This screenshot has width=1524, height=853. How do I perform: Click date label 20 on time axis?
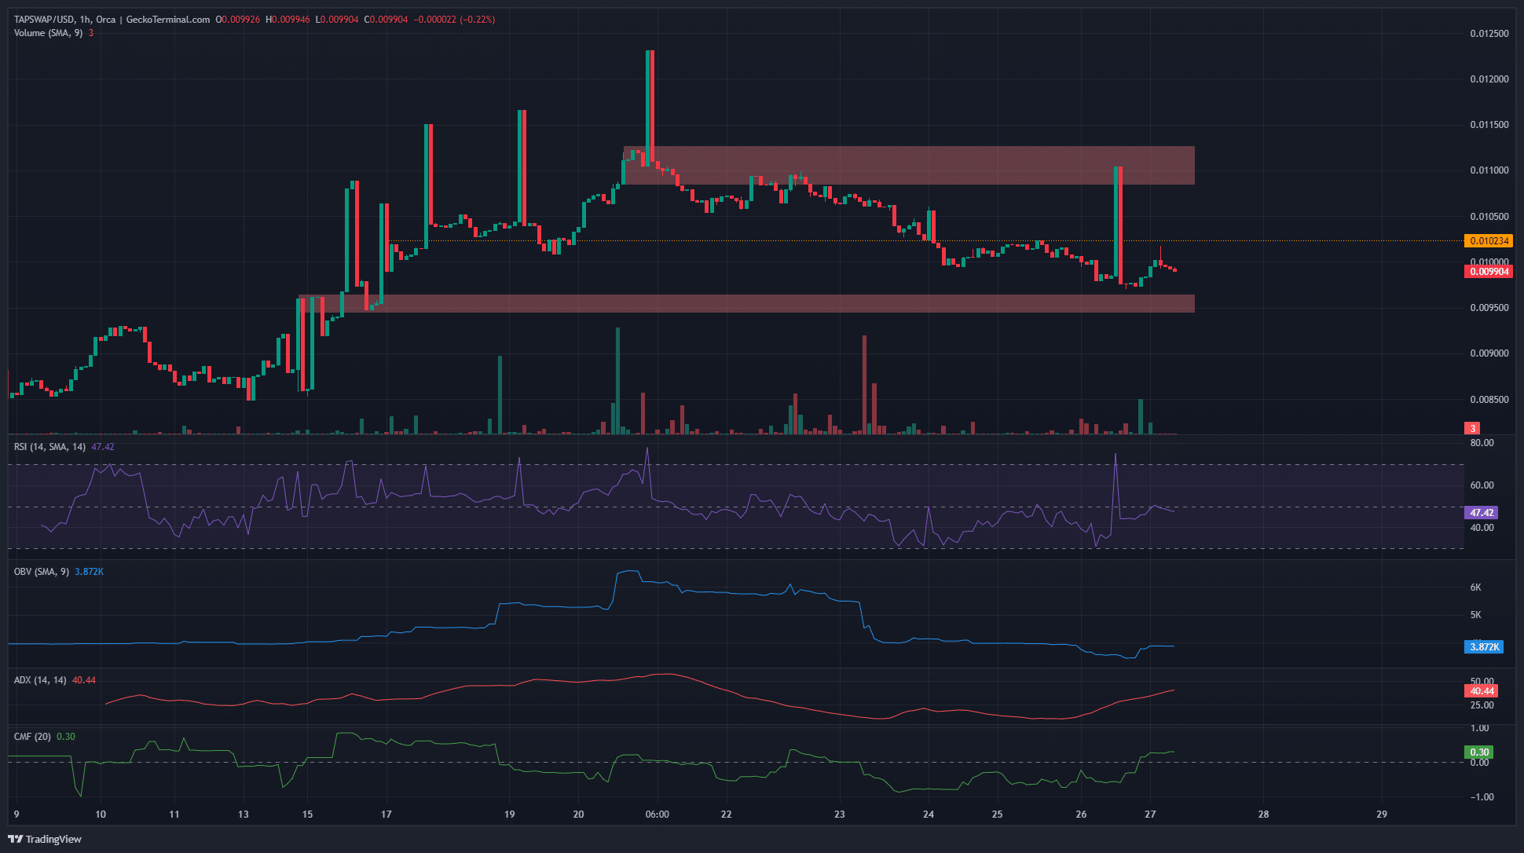579,815
